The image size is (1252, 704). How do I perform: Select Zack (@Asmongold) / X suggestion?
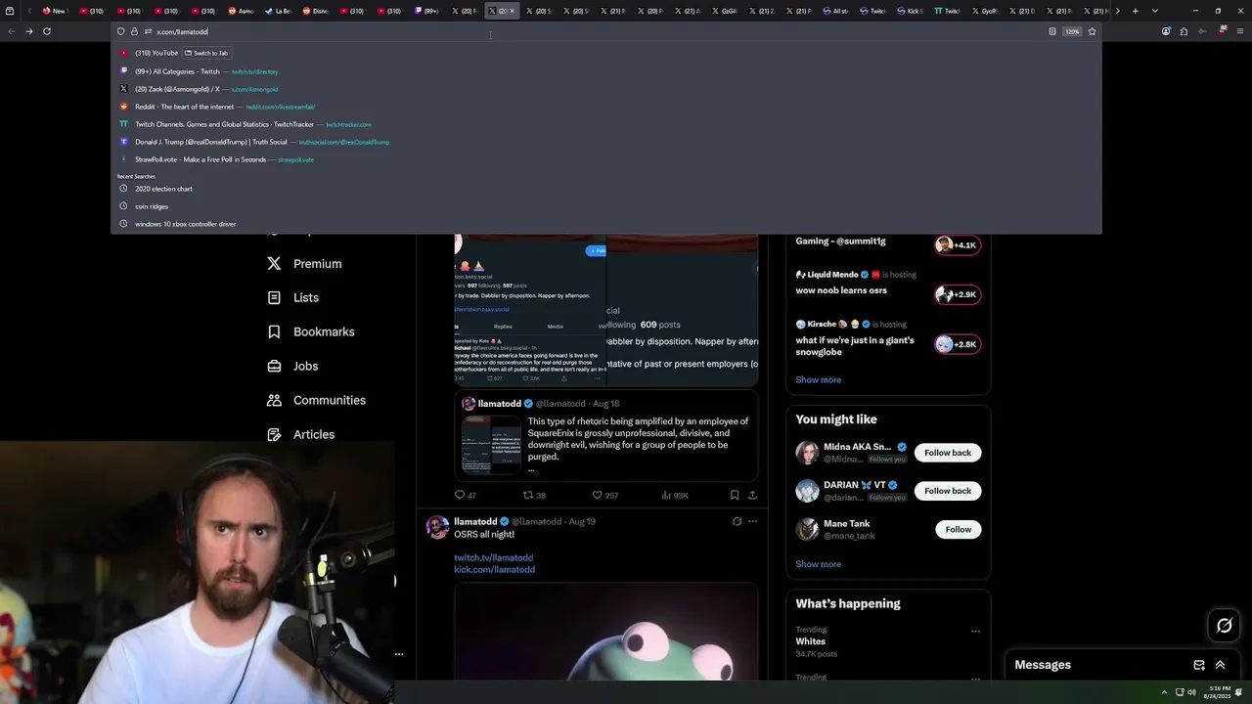[x=605, y=89]
